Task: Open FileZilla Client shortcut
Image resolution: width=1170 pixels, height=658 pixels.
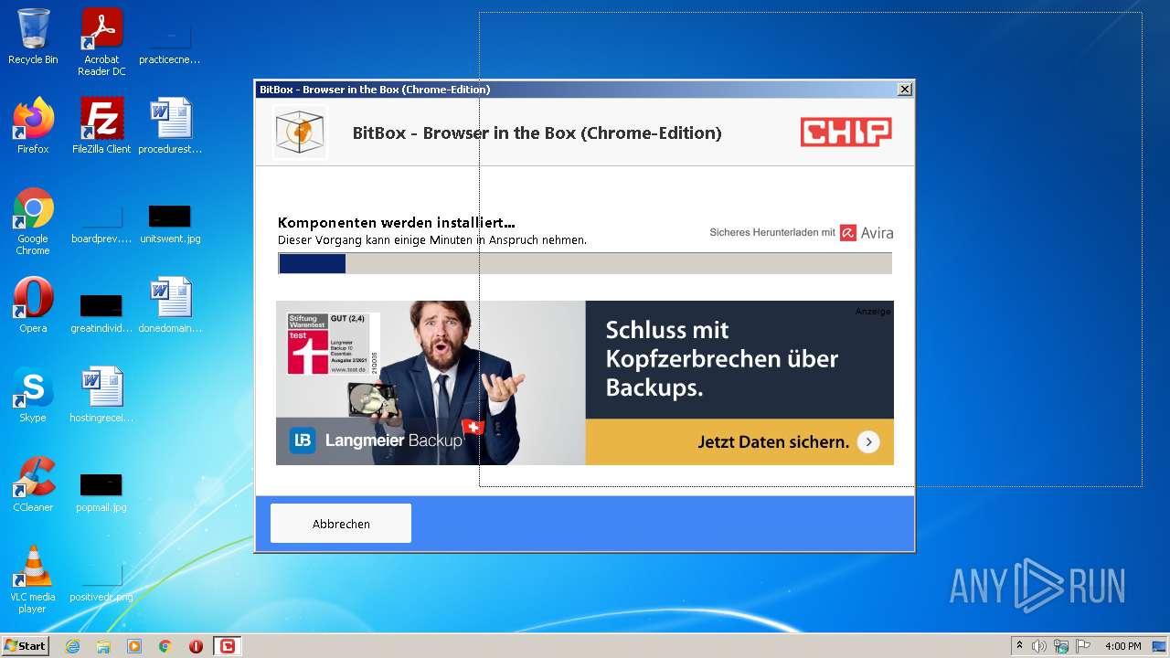Action: pos(101,126)
